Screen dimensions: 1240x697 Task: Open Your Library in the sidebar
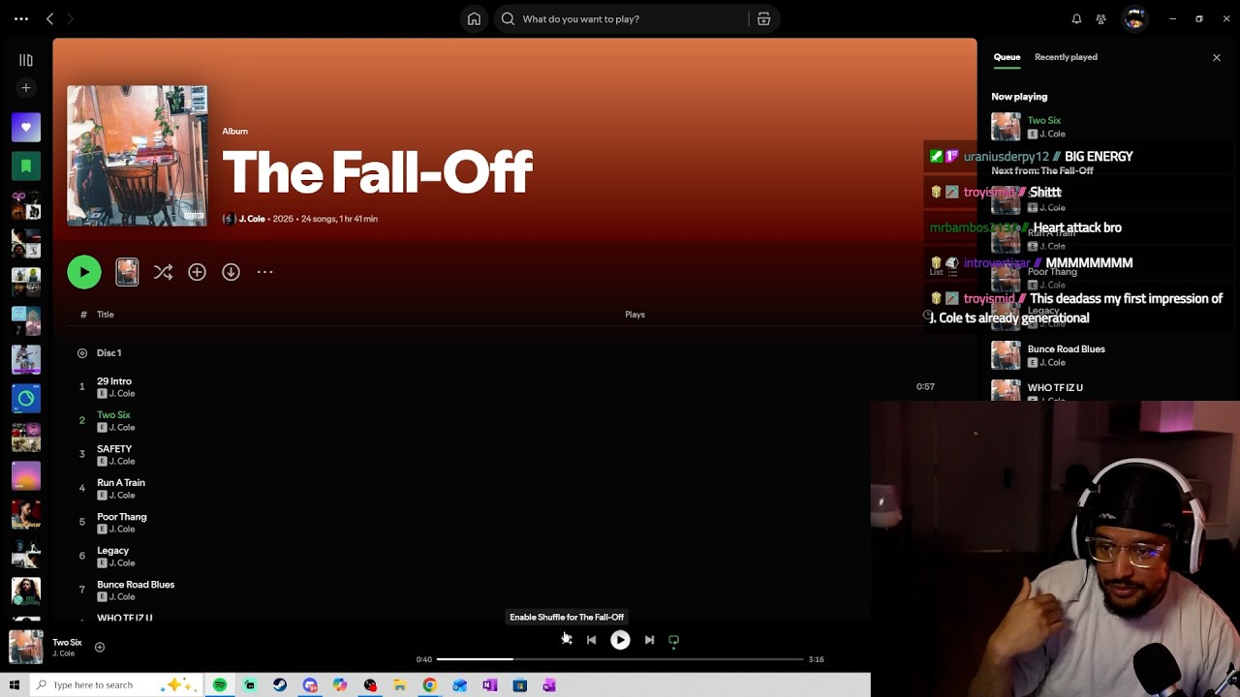click(26, 60)
